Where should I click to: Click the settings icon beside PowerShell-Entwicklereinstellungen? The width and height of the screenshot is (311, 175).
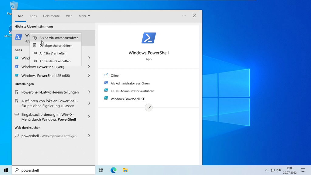click(x=17, y=92)
